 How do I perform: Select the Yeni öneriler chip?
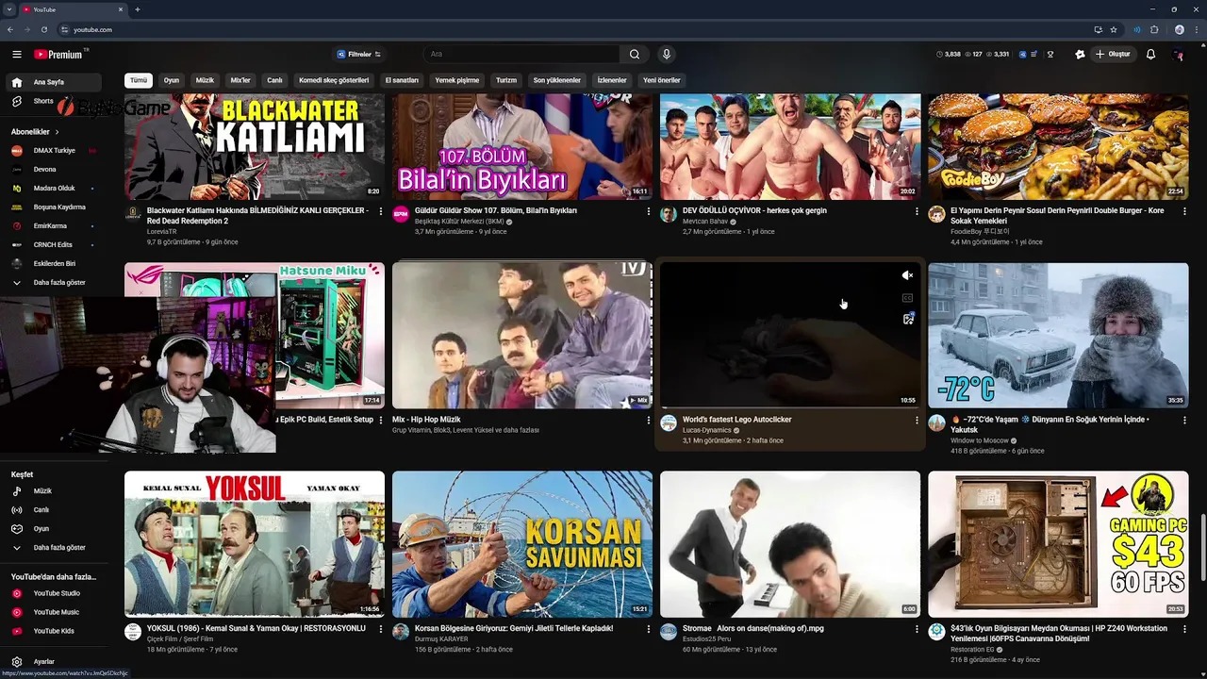(662, 80)
